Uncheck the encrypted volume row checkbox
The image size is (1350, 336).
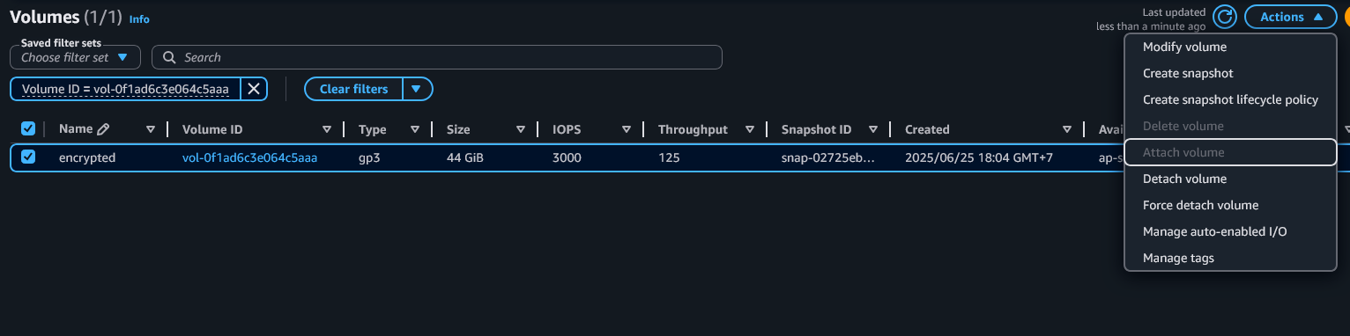click(28, 157)
